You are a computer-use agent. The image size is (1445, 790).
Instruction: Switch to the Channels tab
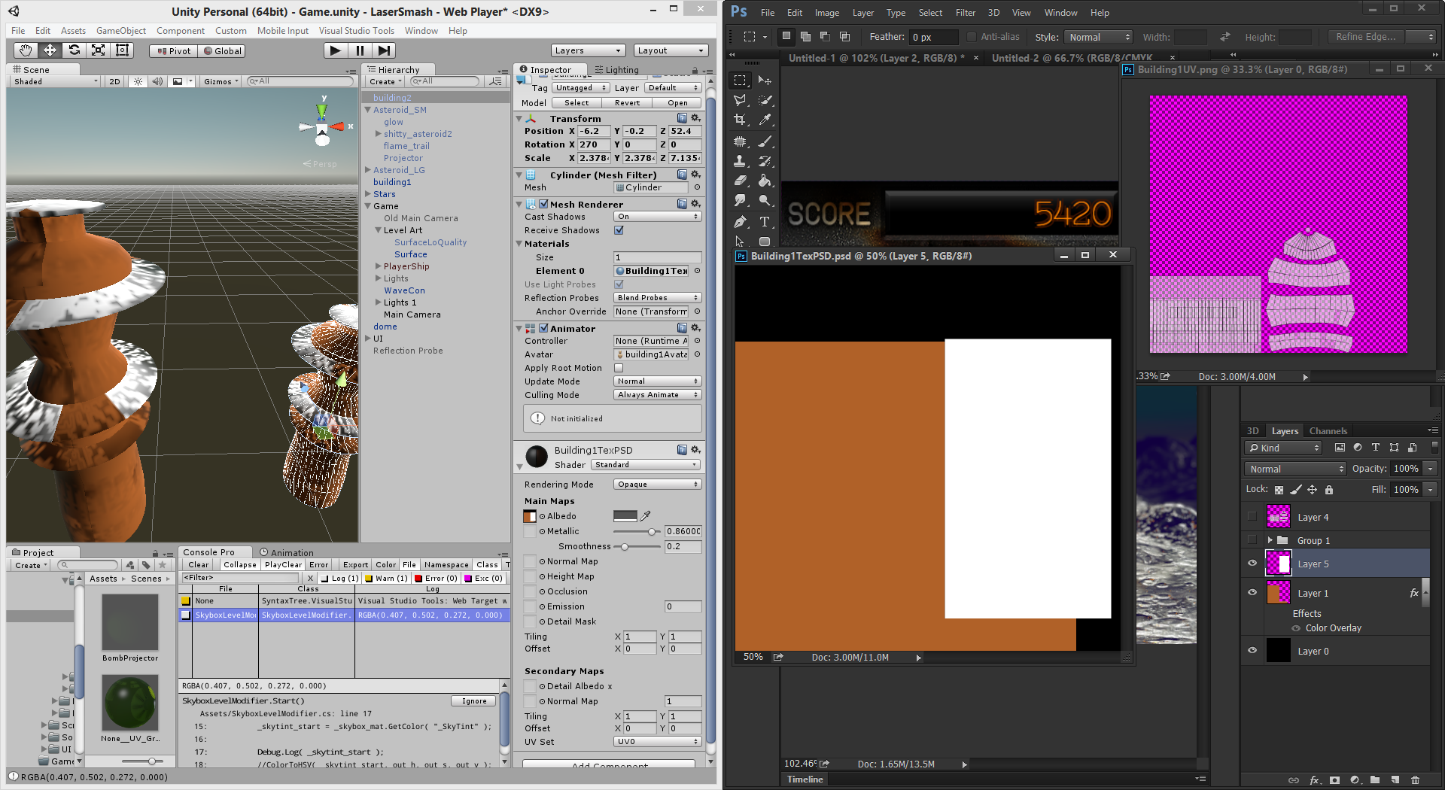point(1328,430)
